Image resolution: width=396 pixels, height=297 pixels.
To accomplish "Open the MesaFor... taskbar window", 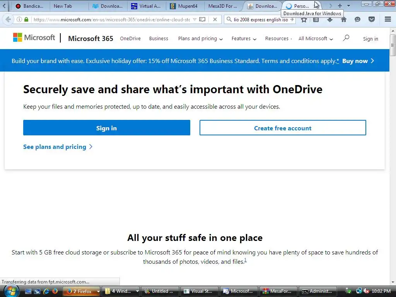I will 278,291.
